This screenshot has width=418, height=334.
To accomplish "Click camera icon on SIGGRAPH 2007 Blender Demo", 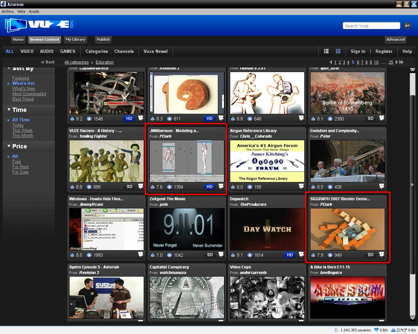I will coord(381,254).
